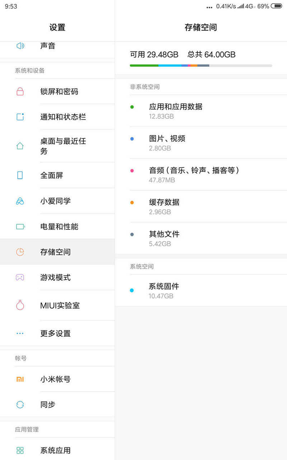Open 缓存数据 to clear cache

tap(201, 206)
